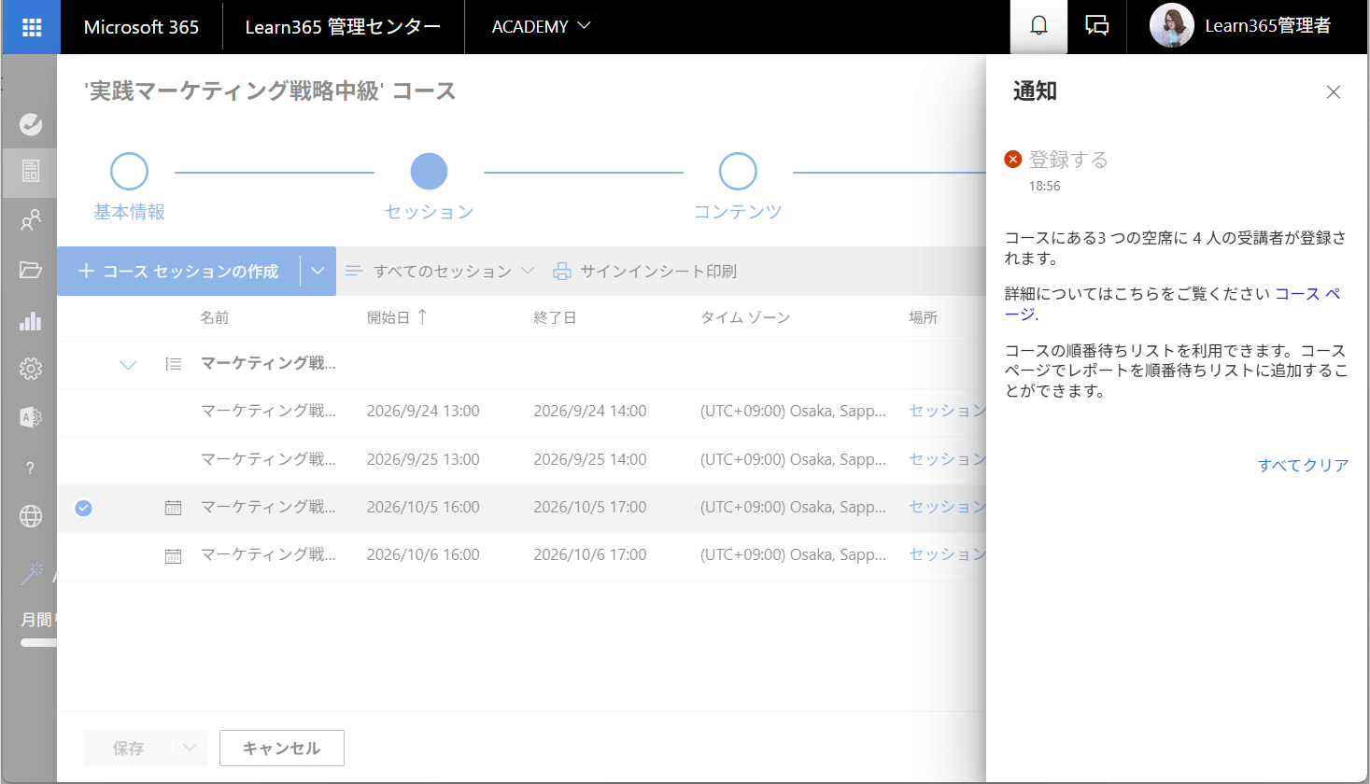Click the タイム ゾーン column header
This screenshot has width=1370, height=784.
pyautogui.click(x=745, y=317)
